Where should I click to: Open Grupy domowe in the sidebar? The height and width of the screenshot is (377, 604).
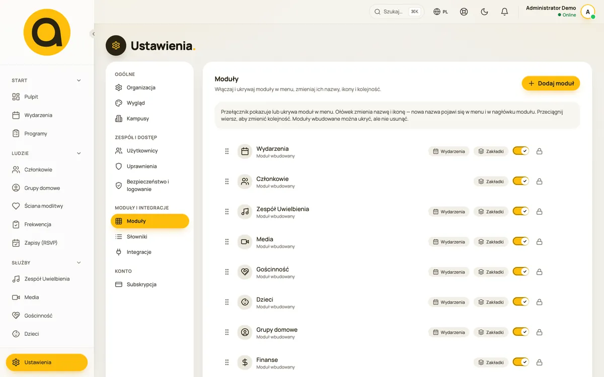[47, 188]
